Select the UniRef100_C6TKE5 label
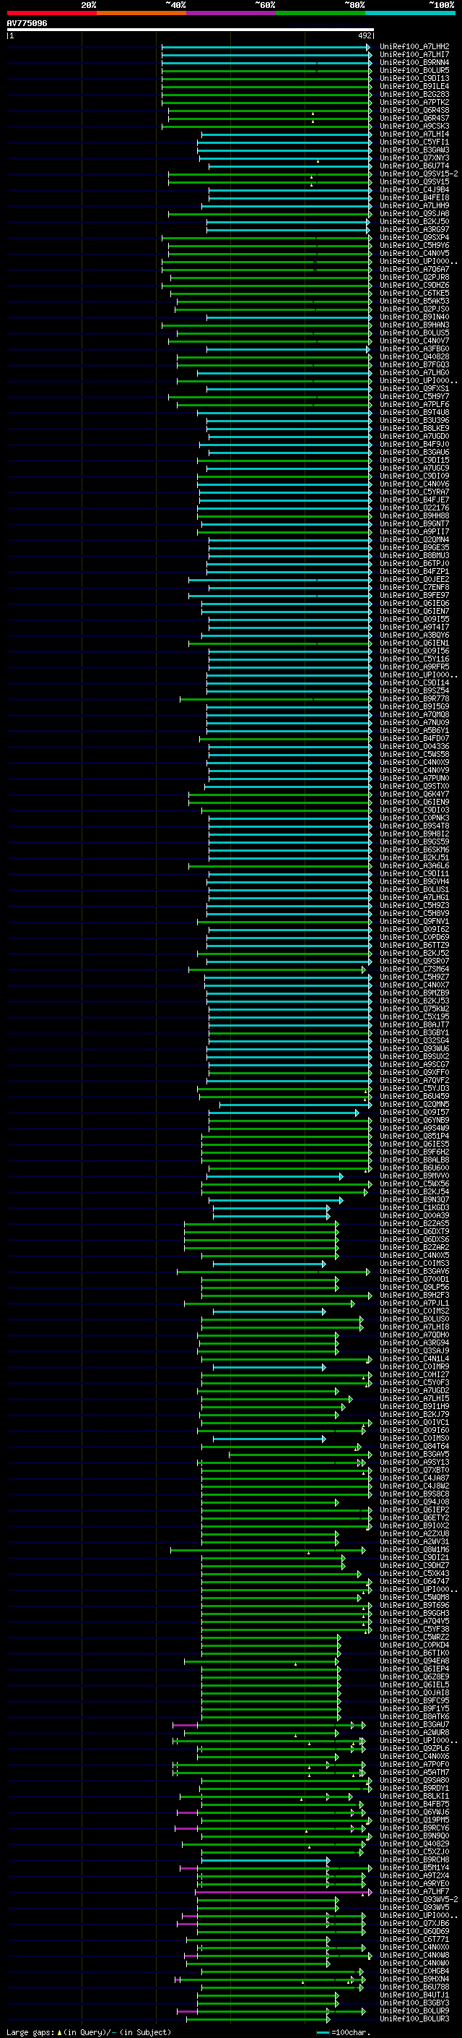The height and width of the screenshot is (2038, 462). point(414,294)
